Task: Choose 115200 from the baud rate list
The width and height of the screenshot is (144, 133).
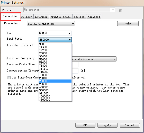Action: (55, 72)
